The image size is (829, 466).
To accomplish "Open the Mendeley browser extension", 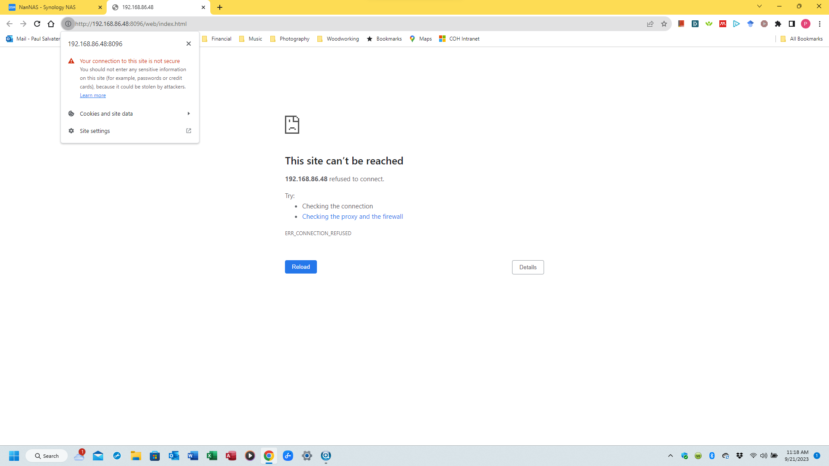I will point(722,24).
